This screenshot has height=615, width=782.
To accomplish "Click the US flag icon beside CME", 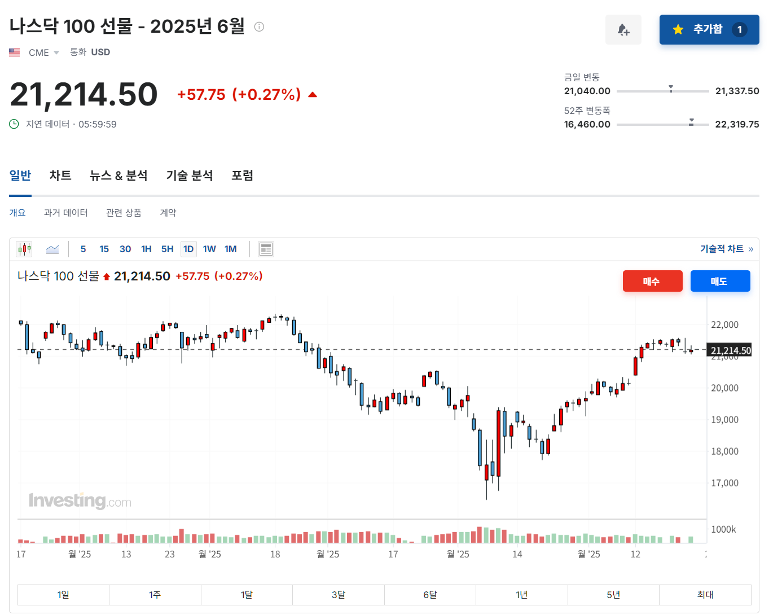I will point(14,51).
